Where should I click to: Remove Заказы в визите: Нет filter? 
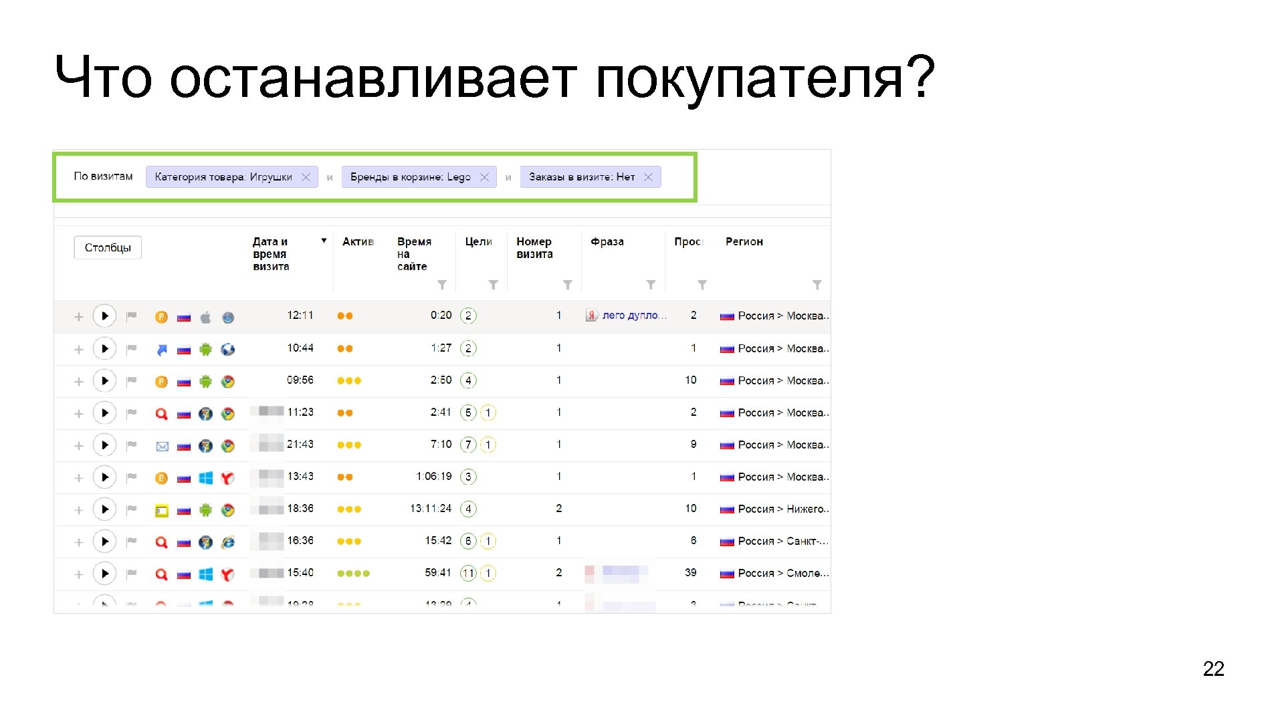click(648, 177)
